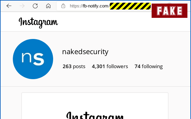Click the white login card panel

[x=95, y=106]
